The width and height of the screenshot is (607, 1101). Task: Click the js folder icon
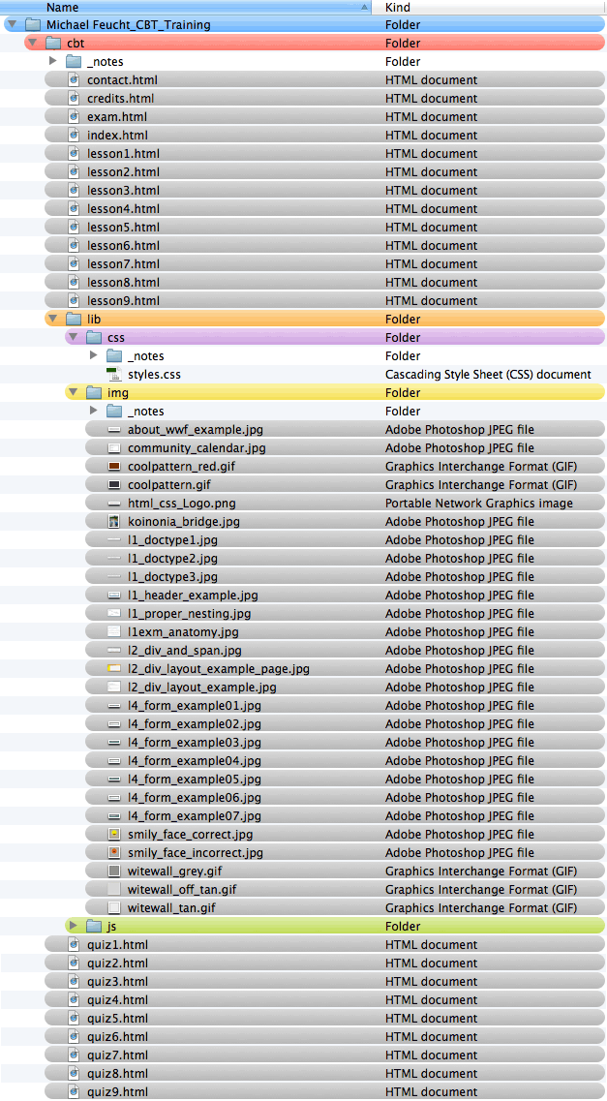94,926
